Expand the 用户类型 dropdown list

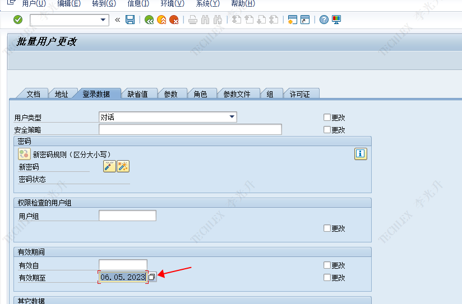pyautogui.click(x=232, y=117)
